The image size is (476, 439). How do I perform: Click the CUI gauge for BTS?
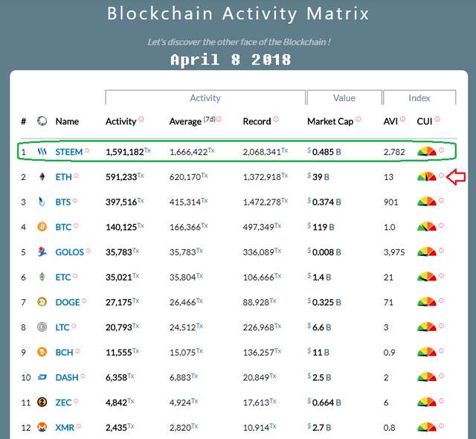tap(427, 202)
